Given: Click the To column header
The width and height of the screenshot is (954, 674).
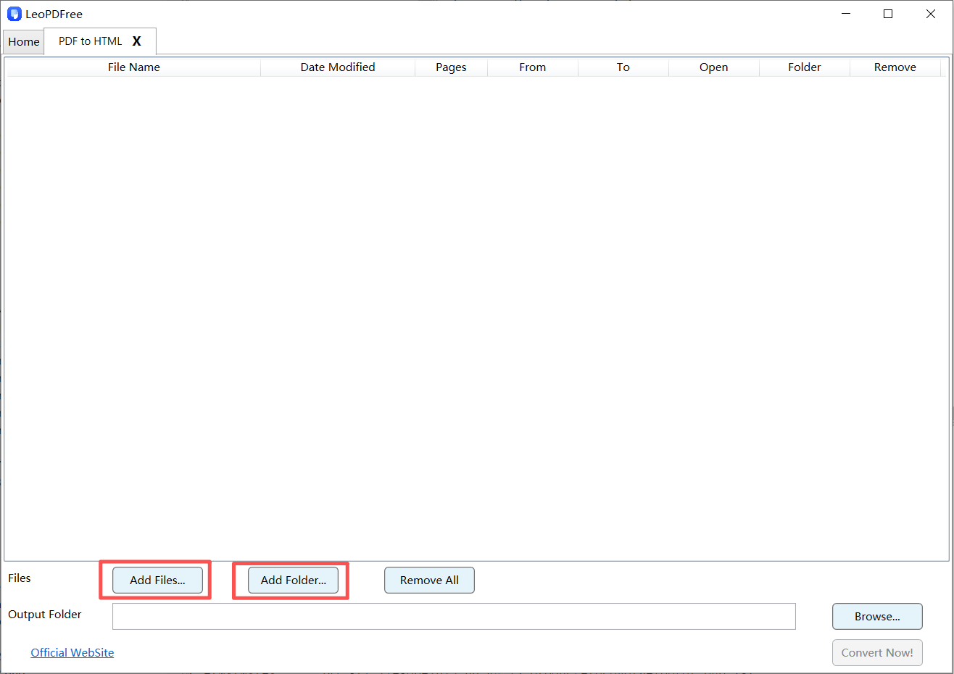Looking at the screenshot, I should [x=623, y=67].
